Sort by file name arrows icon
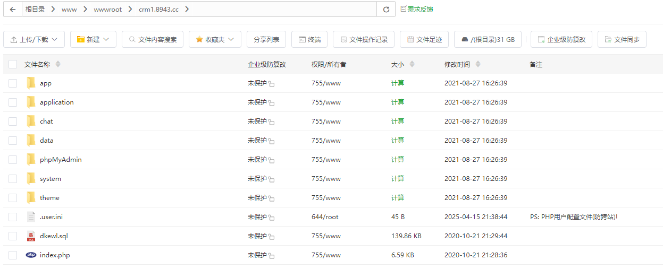 point(58,64)
